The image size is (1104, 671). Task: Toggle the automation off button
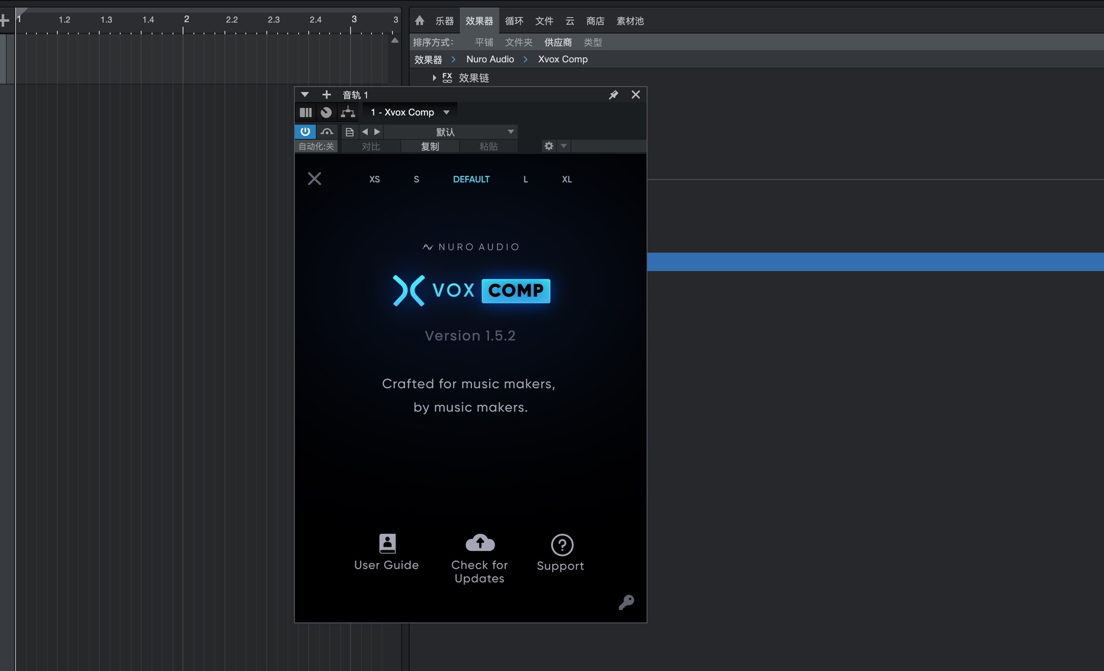click(316, 146)
